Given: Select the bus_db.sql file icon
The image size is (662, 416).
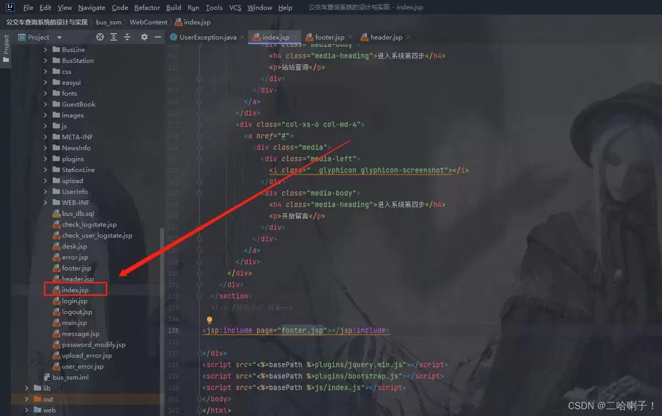Looking at the screenshot, I should click(56, 214).
